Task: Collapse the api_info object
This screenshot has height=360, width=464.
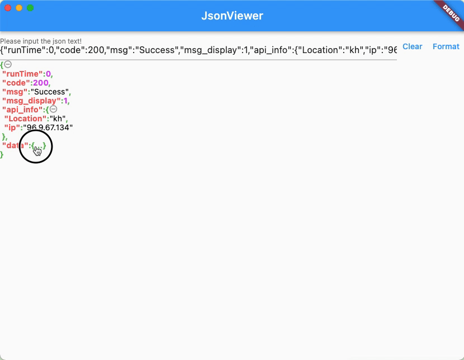Action: tap(53, 109)
